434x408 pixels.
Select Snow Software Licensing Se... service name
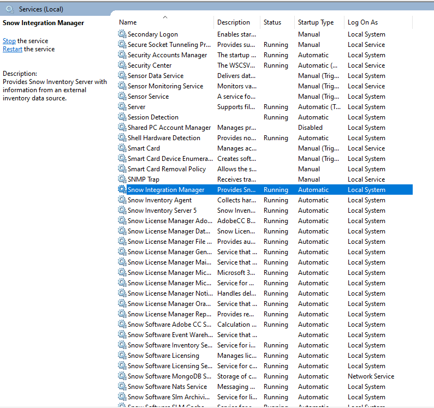pyautogui.click(x=170, y=366)
